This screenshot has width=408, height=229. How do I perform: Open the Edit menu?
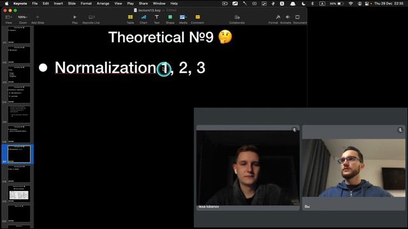coord(46,3)
